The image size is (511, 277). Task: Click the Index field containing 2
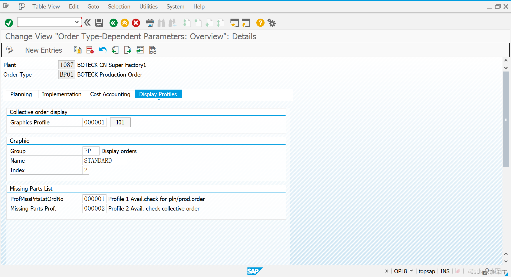(86, 170)
